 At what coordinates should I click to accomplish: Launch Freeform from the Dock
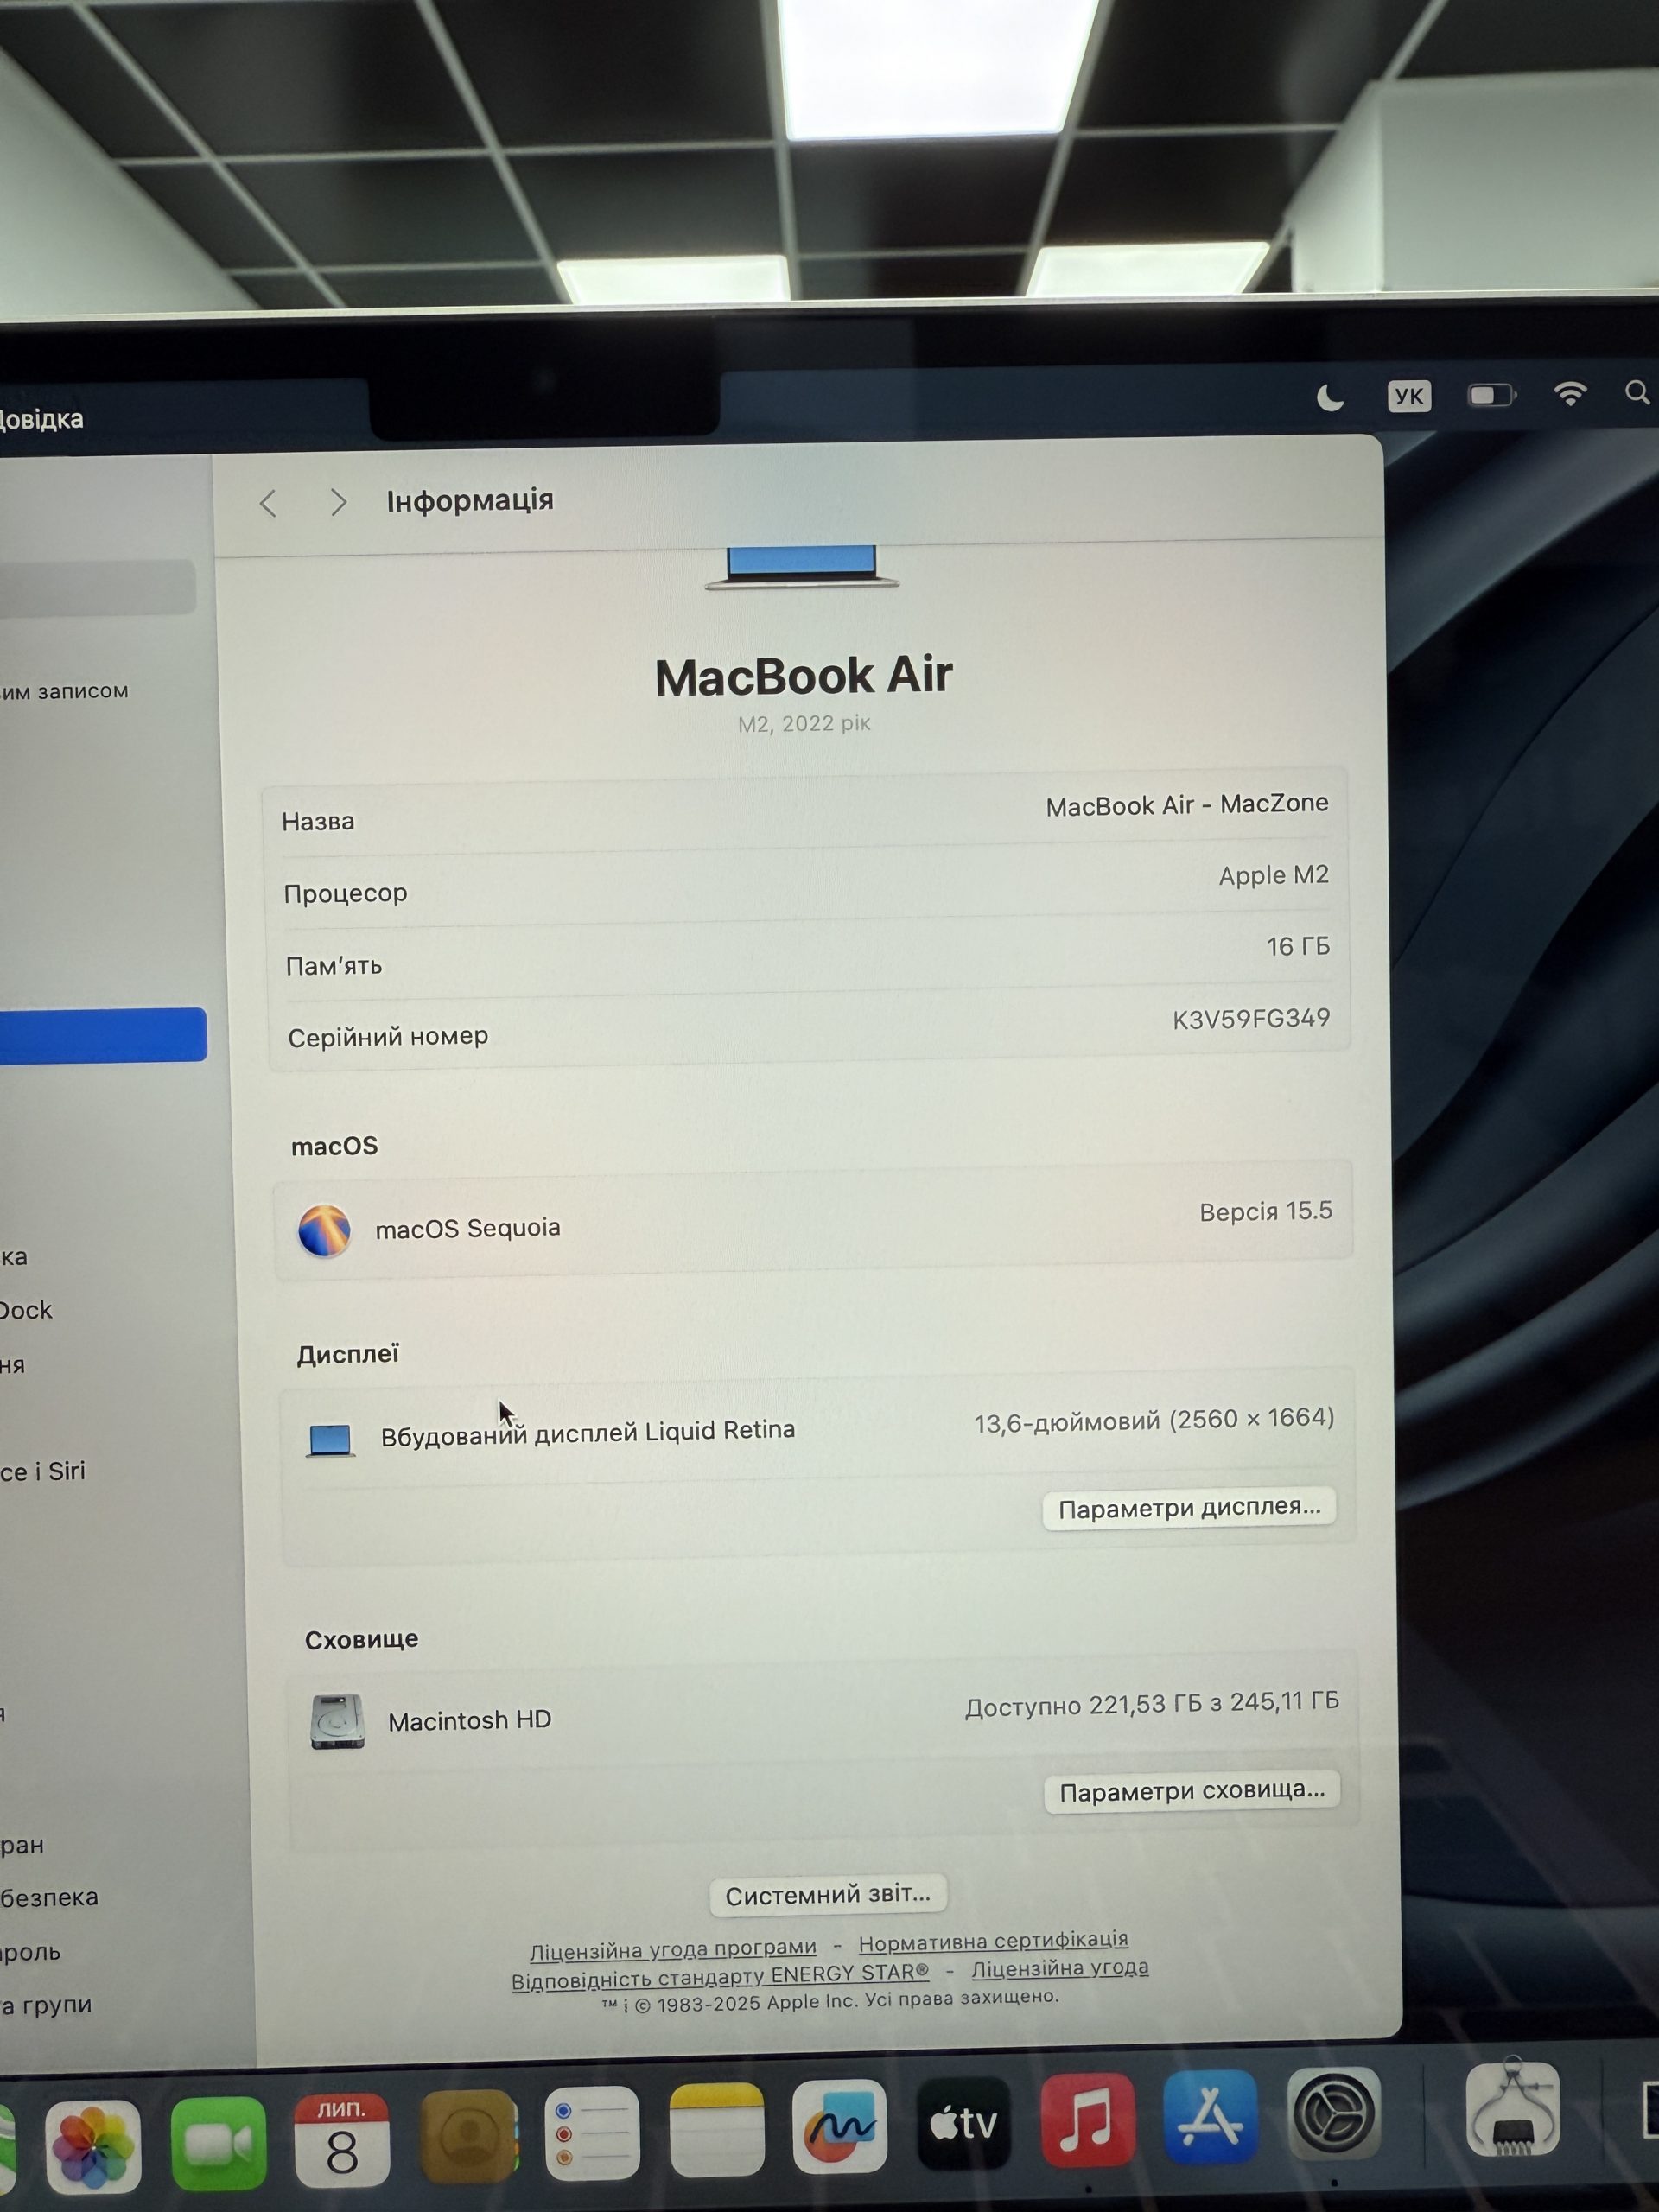[x=839, y=2125]
